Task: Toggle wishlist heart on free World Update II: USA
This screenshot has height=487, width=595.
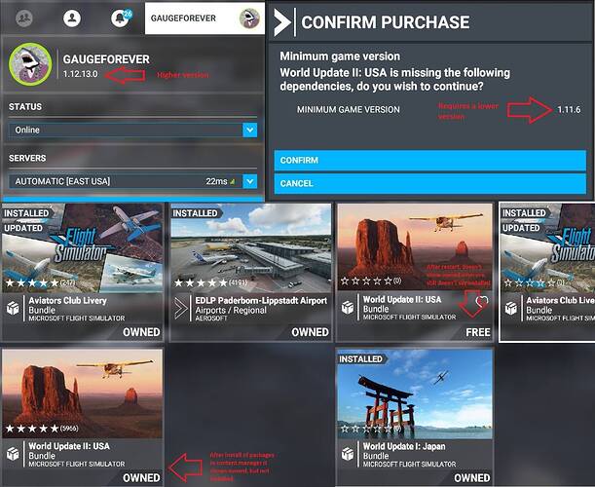Action: click(x=481, y=301)
